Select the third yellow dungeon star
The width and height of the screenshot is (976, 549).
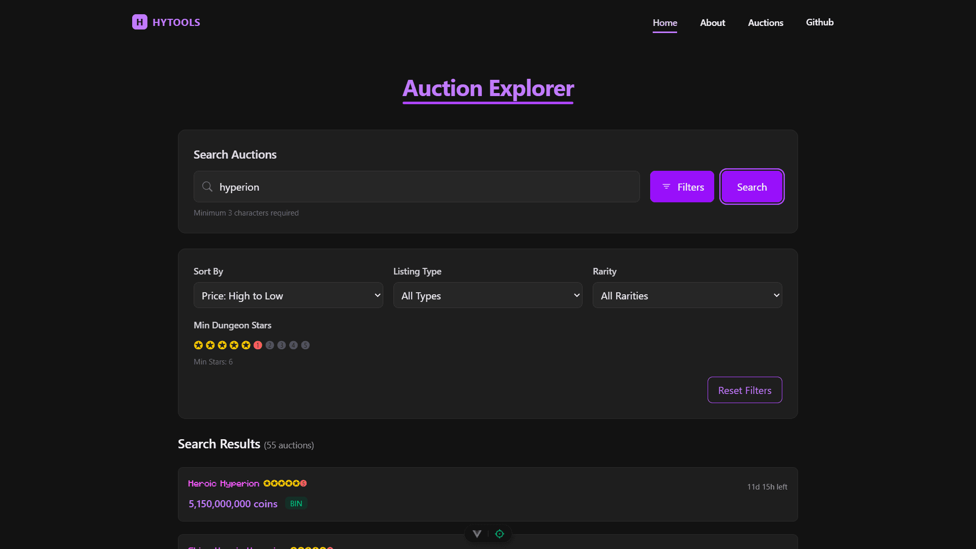pos(222,345)
